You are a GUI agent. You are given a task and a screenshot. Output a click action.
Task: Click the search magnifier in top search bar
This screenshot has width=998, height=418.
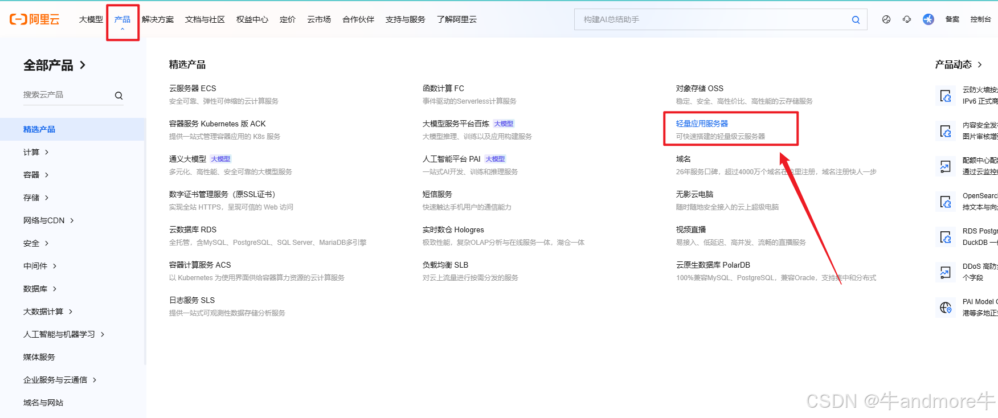(x=856, y=20)
